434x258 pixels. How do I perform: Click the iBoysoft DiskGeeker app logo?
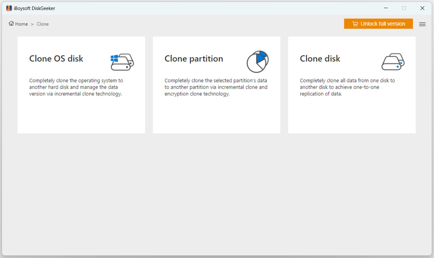(9, 8)
